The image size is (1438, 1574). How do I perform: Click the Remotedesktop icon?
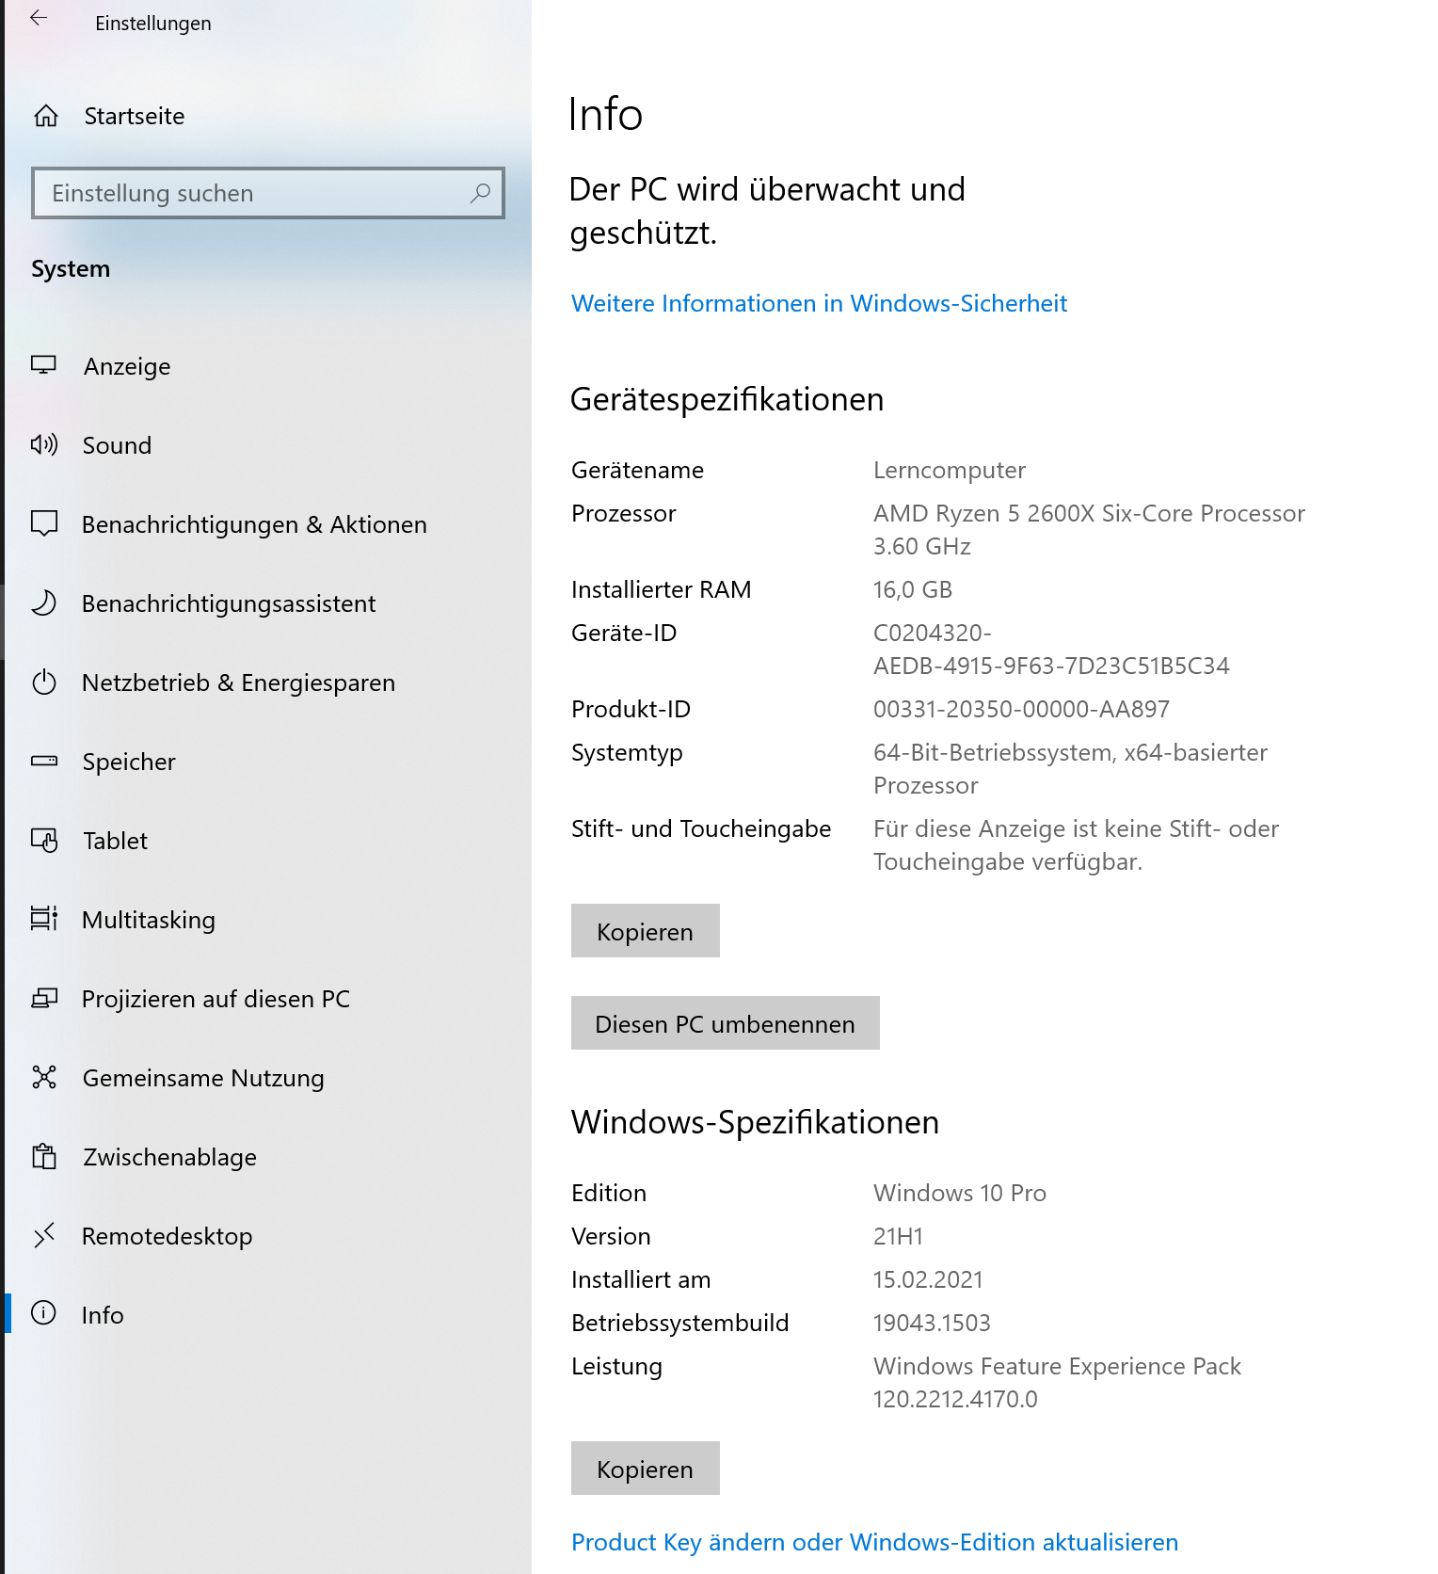click(44, 1235)
